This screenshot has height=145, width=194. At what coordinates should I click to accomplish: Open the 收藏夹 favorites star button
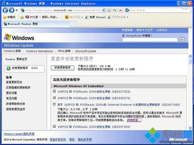[x=9, y=17]
